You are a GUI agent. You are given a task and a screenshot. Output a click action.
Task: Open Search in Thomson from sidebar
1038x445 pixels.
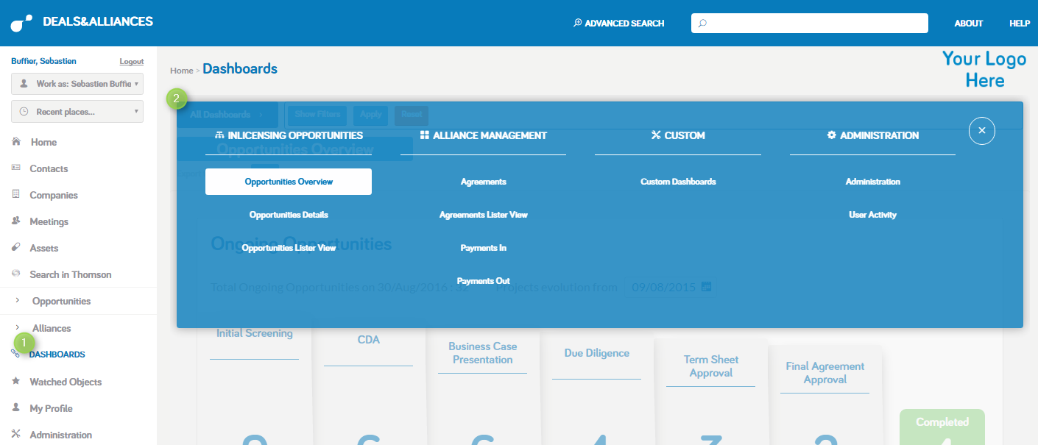71,274
